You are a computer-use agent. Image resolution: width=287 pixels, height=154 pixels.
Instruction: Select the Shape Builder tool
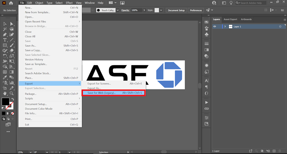5,66
